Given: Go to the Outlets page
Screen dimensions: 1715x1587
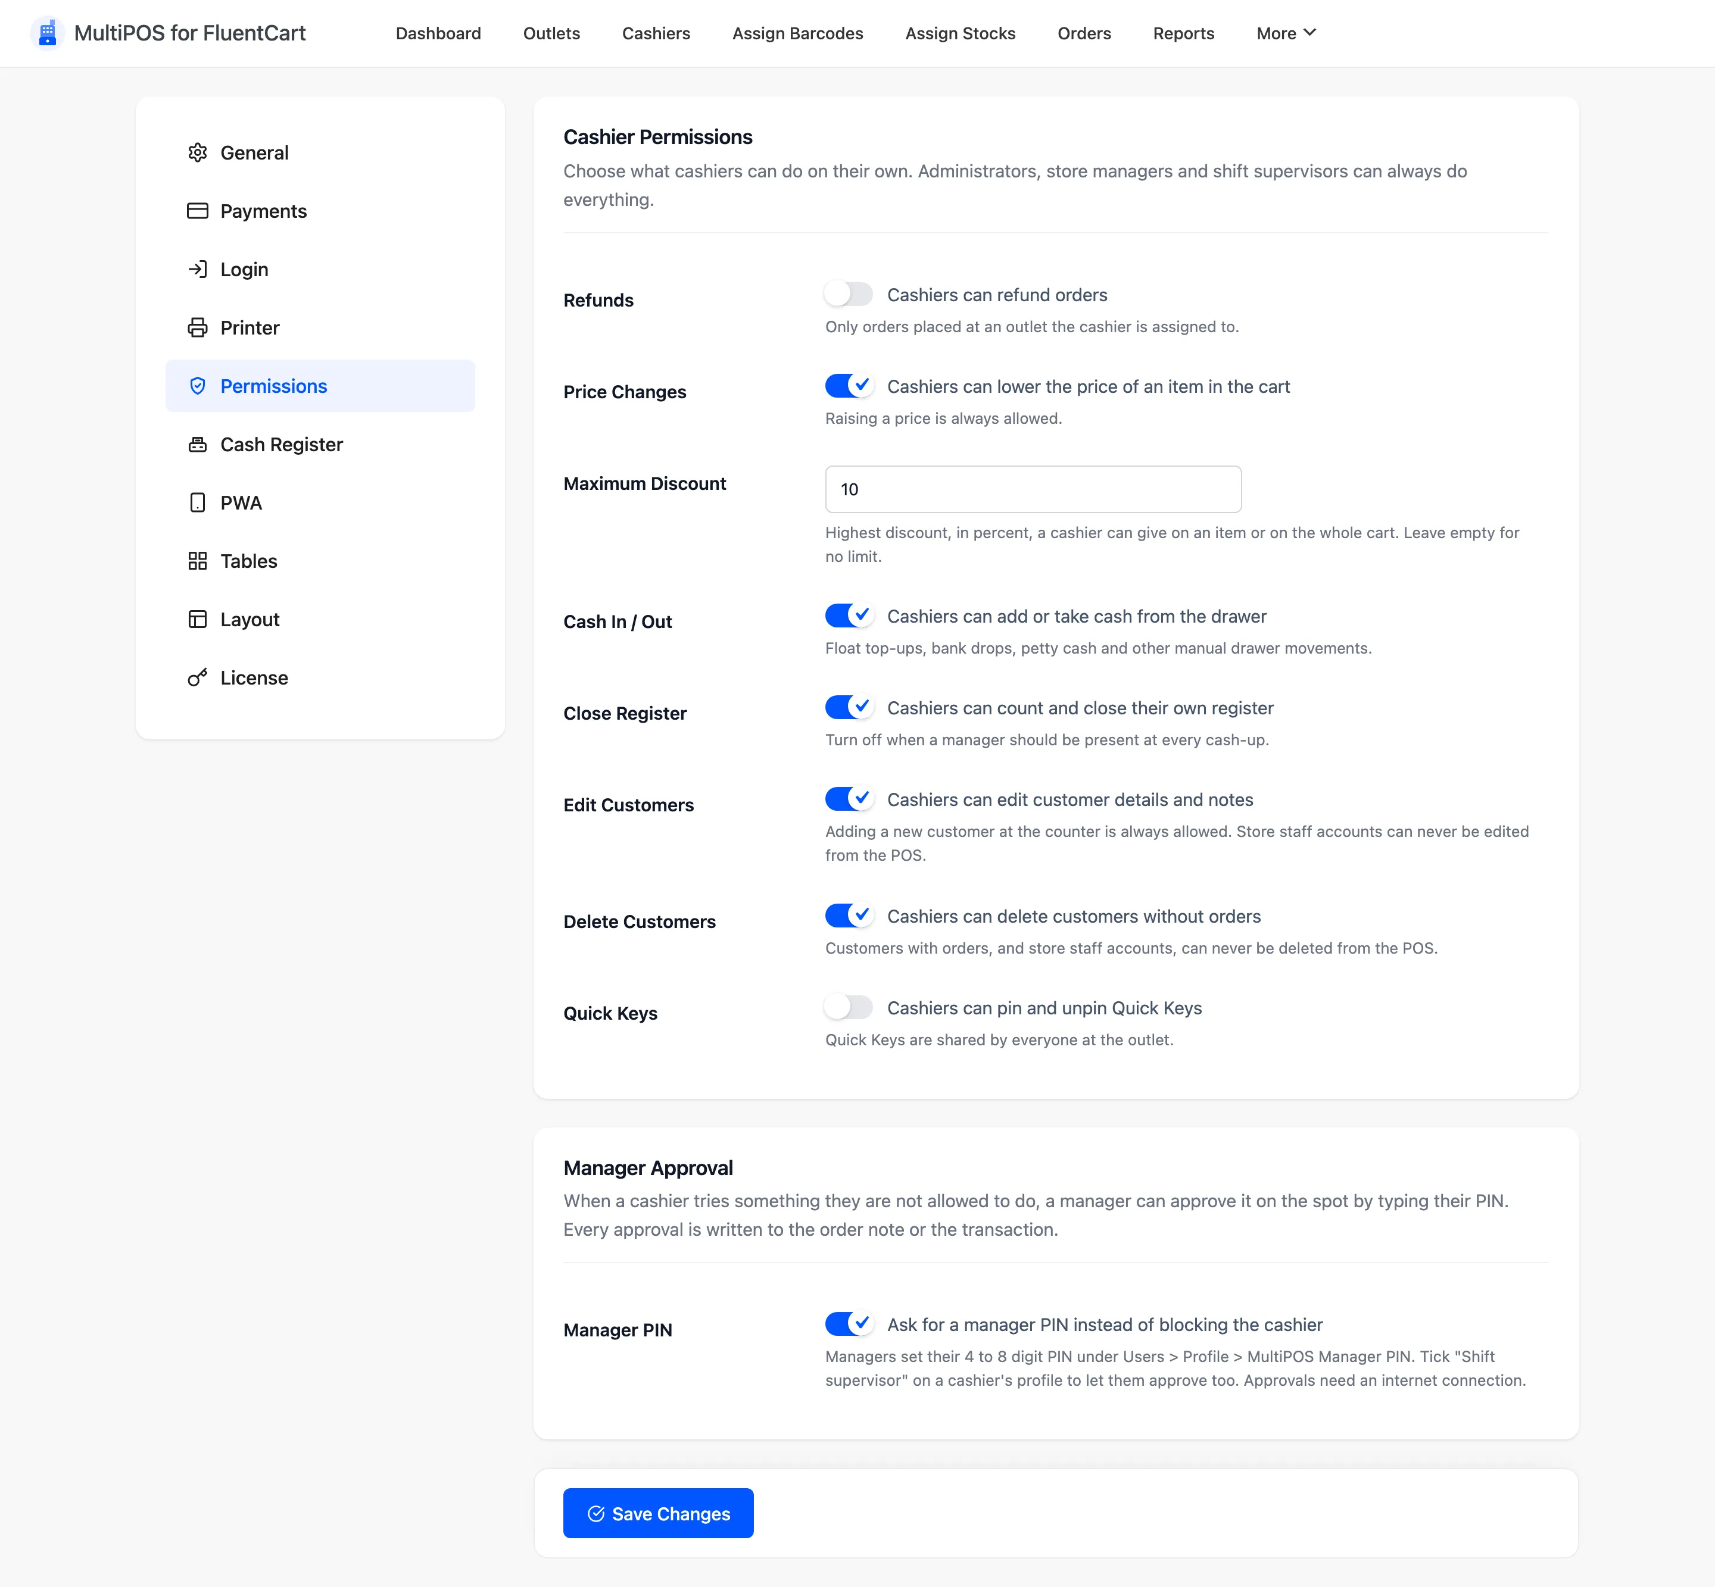Looking at the screenshot, I should (x=551, y=33).
